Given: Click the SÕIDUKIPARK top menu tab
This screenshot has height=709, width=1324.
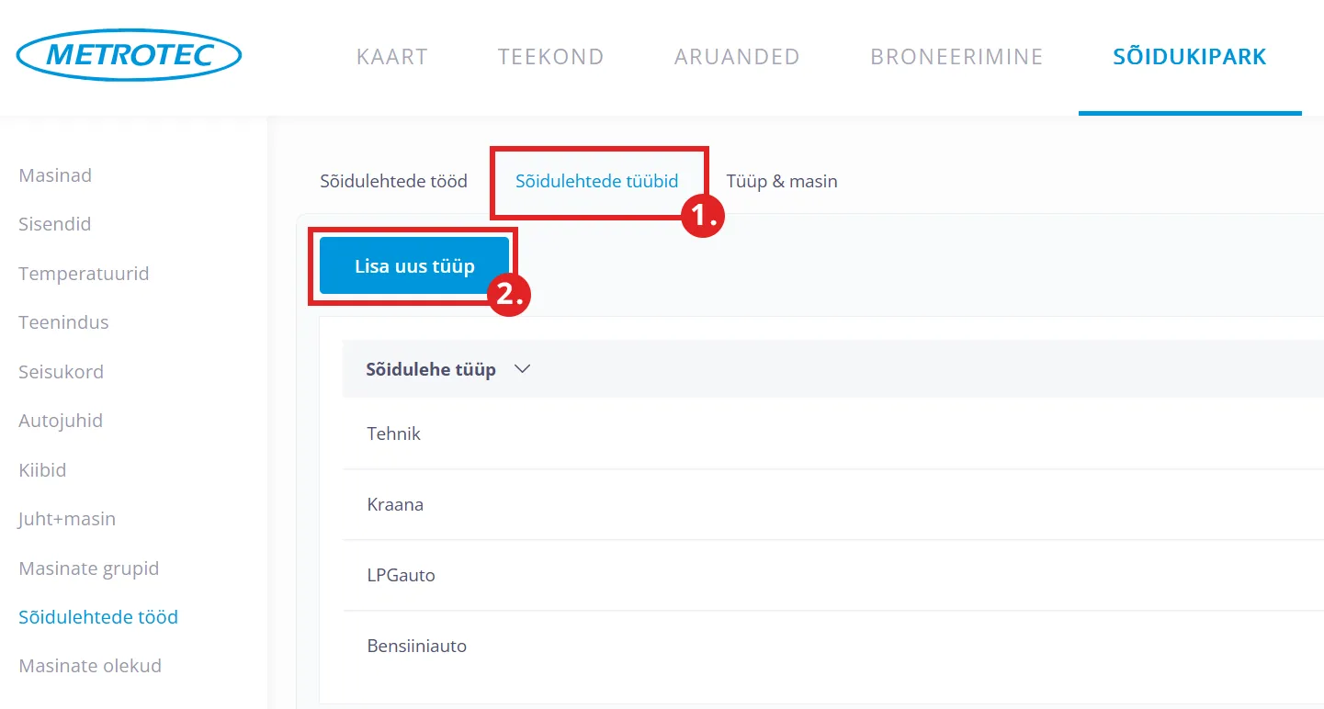Looking at the screenshot, I should tap(1189, 57).
